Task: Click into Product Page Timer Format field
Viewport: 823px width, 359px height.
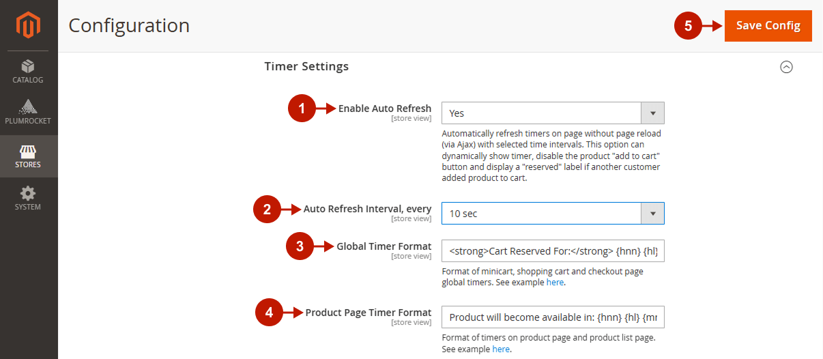Action: tap(553, 317)
